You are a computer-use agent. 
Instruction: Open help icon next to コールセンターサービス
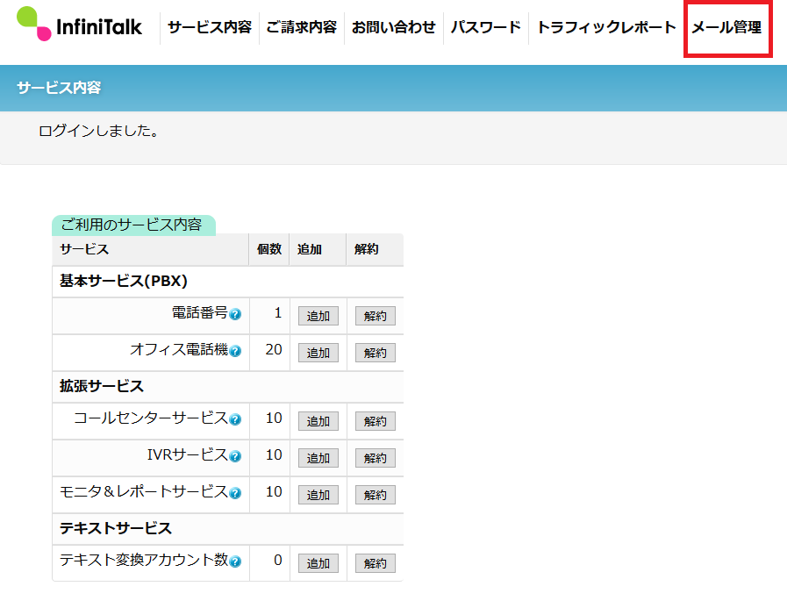pos(235,419)
